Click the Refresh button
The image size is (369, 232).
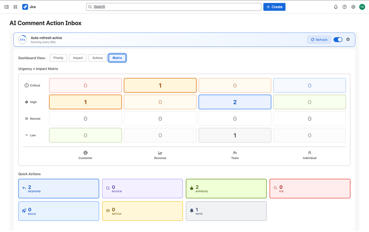[319, 40]
